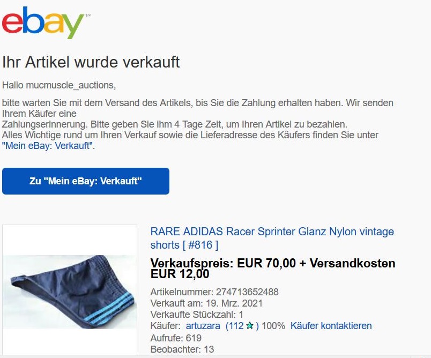Click the blue Zu "Mein eBay: Verkauft" button
The width and height of the screenshot is (431, 358).
click(85, 181)
